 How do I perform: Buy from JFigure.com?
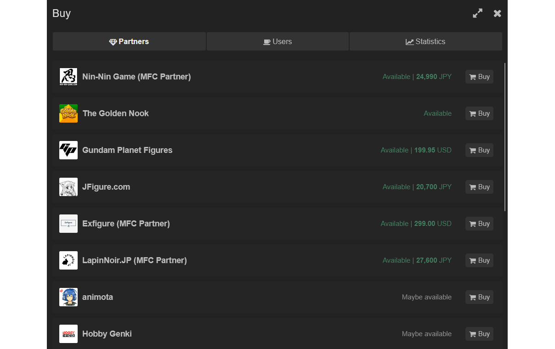pos(479,187)
